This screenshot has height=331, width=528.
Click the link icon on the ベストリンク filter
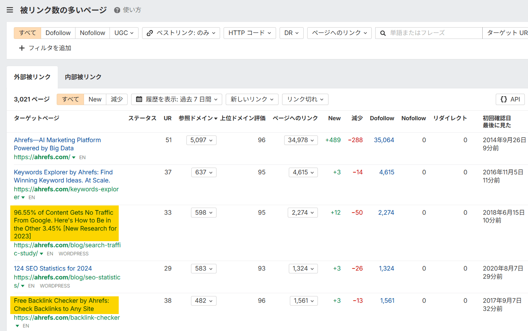(150, 33)
